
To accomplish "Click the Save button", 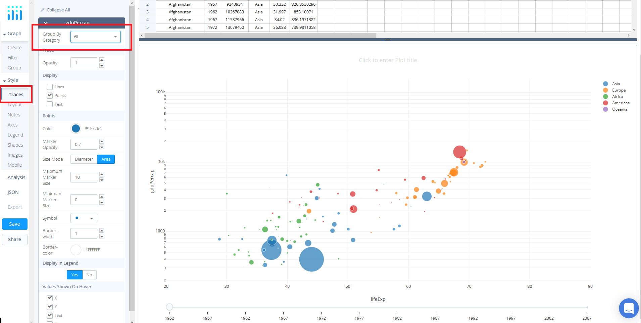I will pyautogui.click(x=15, y=224).
